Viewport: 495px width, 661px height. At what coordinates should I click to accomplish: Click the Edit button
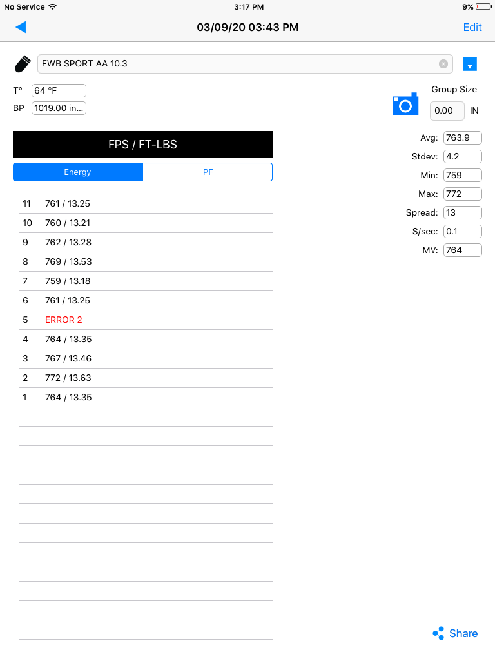pos(472,27)
